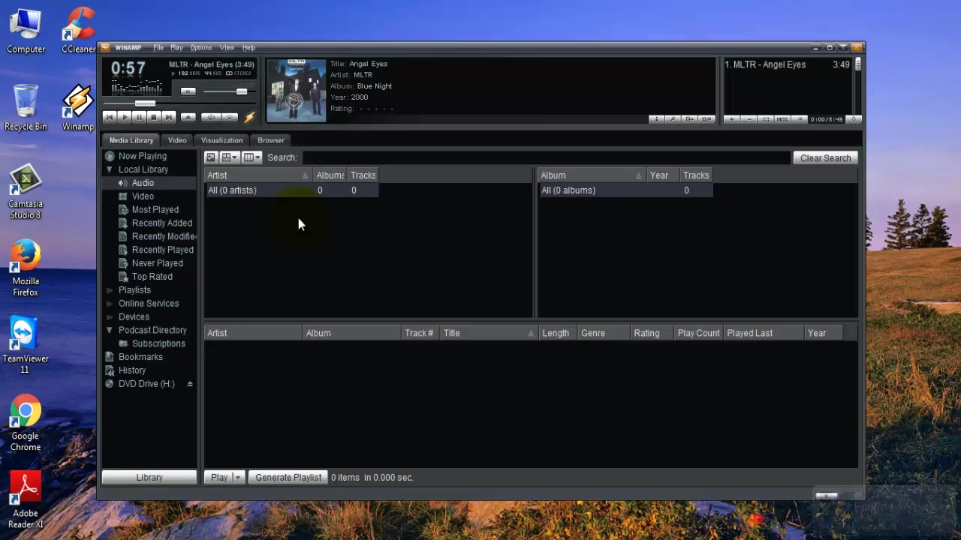Skip to the next track
This screenshot has width=961, height=540.
(x=170, y=118)
